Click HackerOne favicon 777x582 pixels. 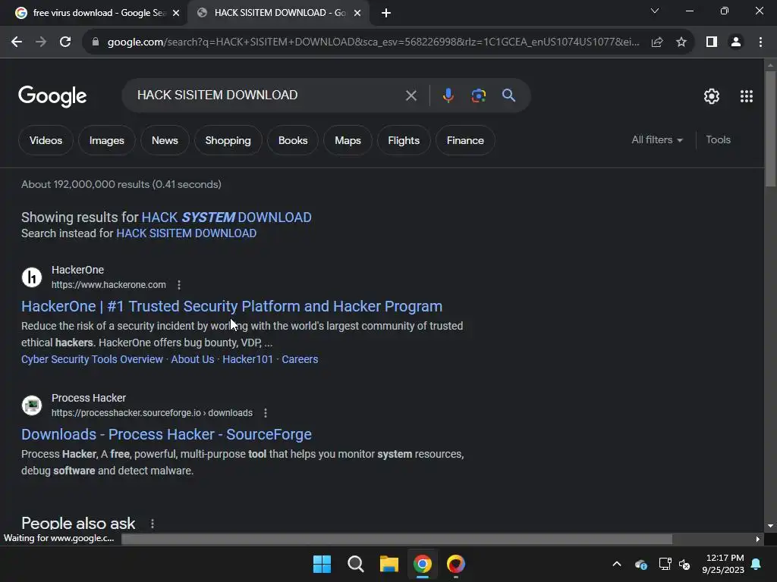(32, 277)
